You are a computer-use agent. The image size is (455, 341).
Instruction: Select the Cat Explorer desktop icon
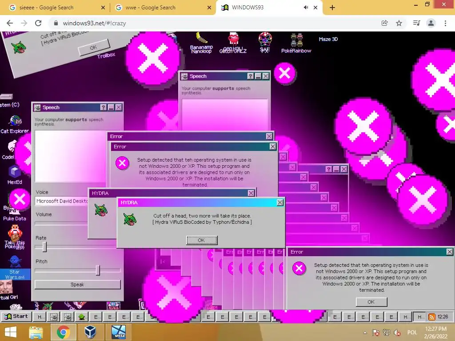tap(15, 124)
